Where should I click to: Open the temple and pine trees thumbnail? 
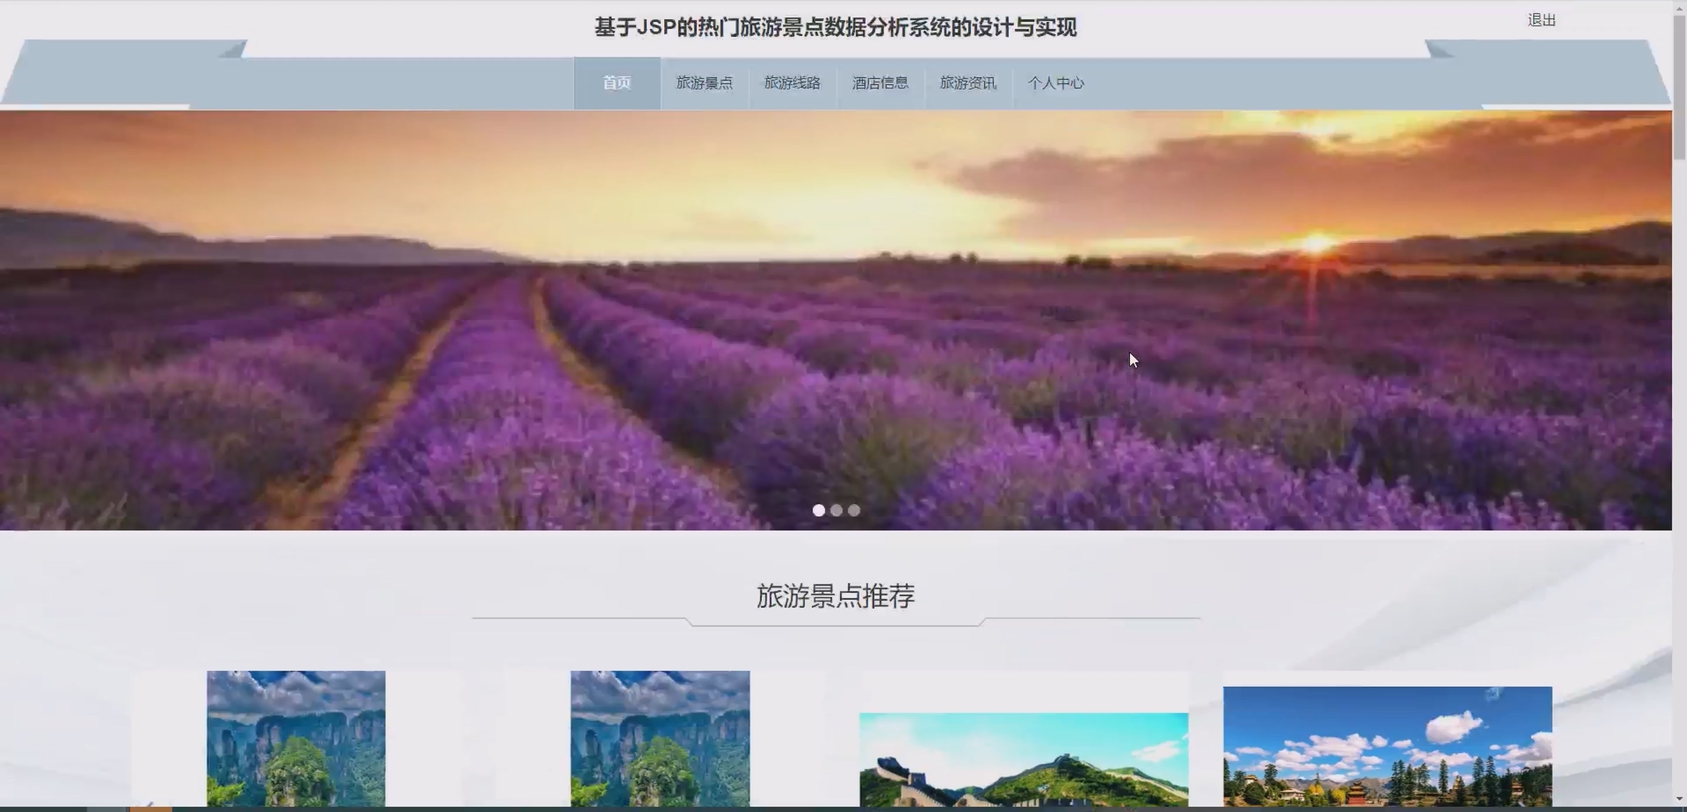pyautogui.click(x=1387, y=746)
